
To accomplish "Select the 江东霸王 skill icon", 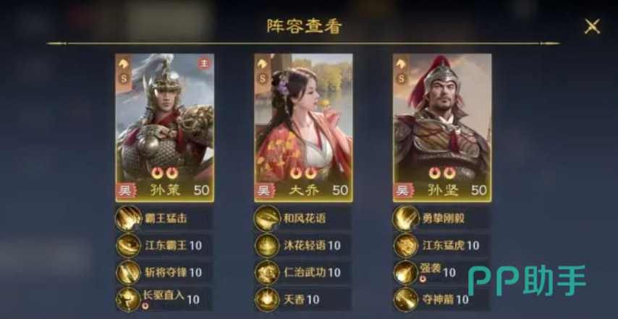I will click(129, 245).
